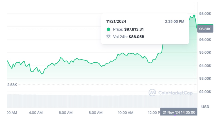This screenshot has height=122, width=222.
Task: Click the Vol 24h icon in tooltip
Action: click(108, 36)
